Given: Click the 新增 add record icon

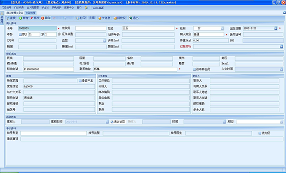Looking at the screenshot, I should tap(20, 18).
